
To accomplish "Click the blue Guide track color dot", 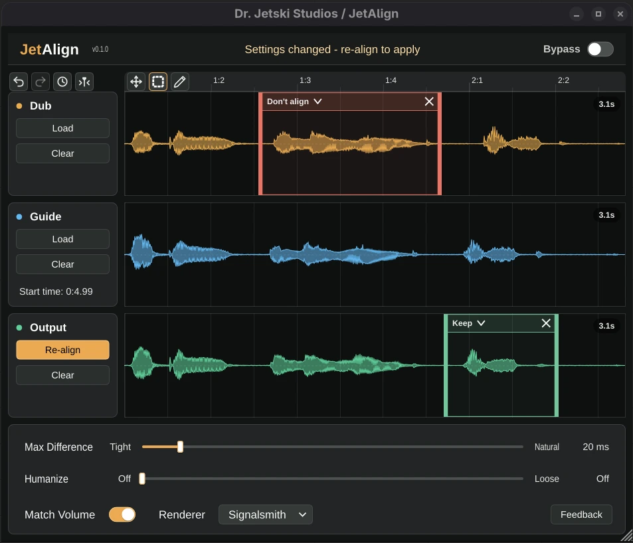I will click(19, 216).
